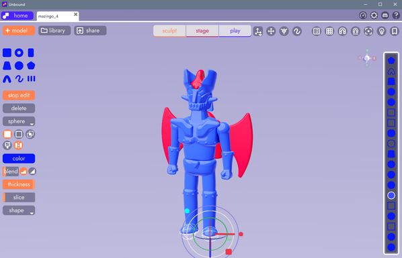The width and height of the screenshot is (402, 258).
Task: Click the stop edit button
Action: [x=19, y=95]
